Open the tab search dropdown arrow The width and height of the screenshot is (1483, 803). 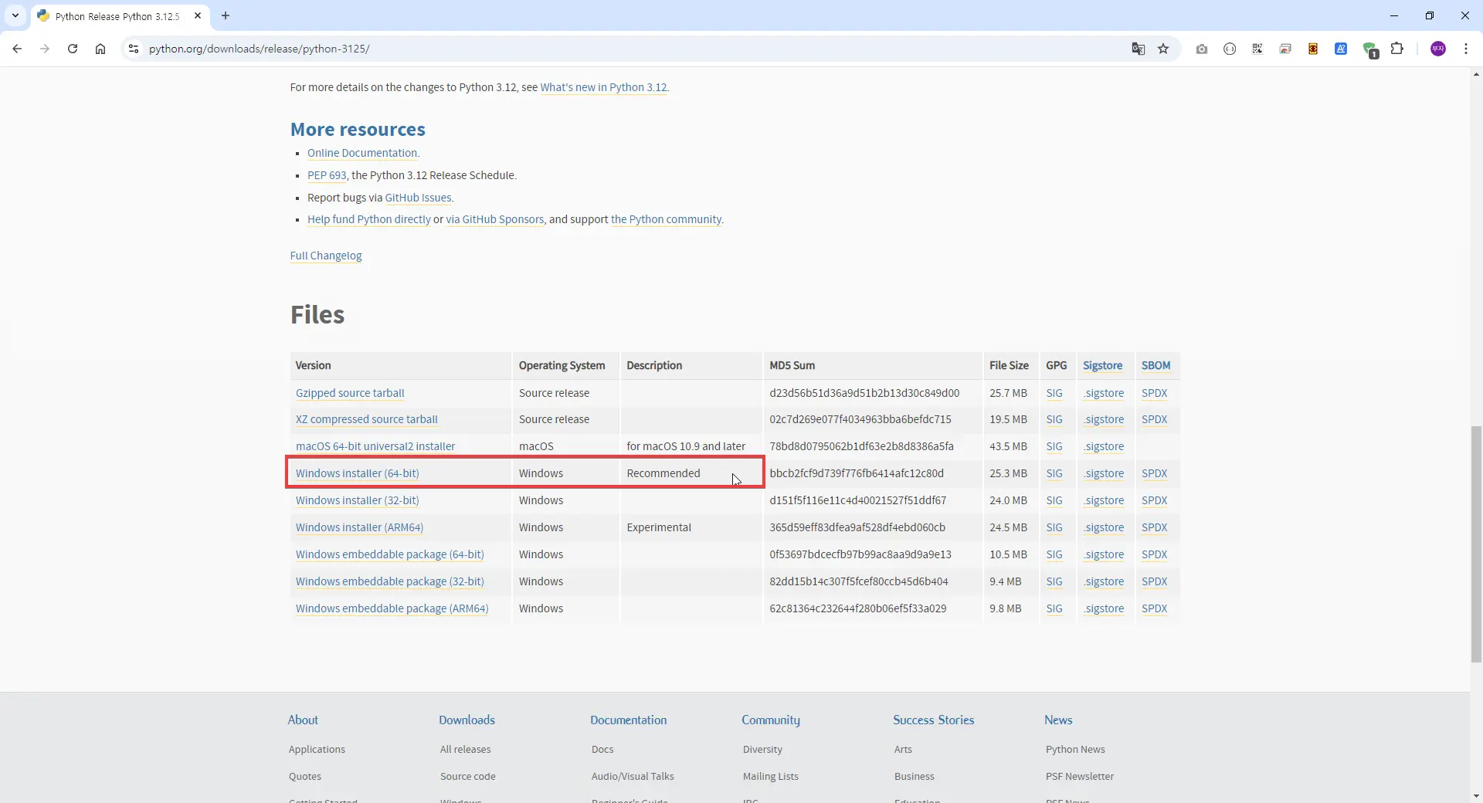[15, 15]
